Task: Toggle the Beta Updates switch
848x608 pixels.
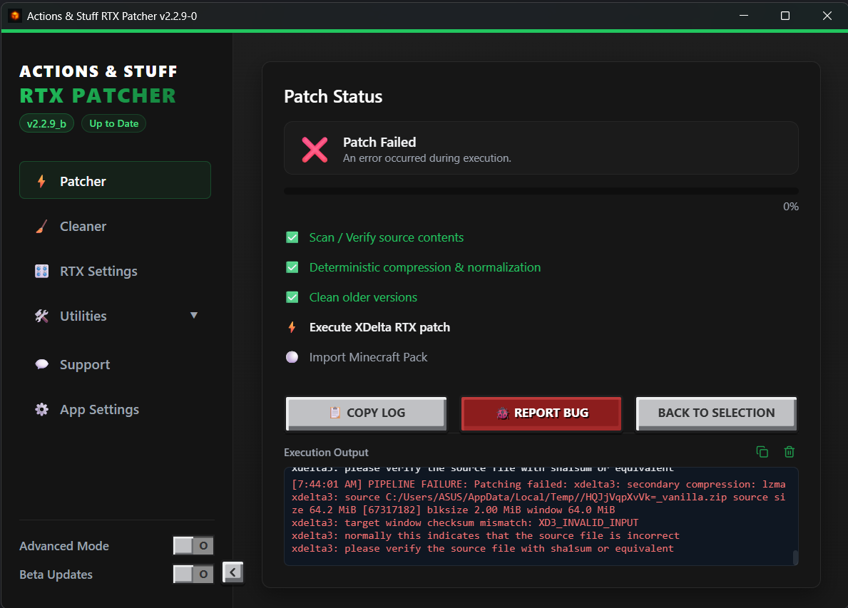Action: pyautogui.click(x=193, y=574)
